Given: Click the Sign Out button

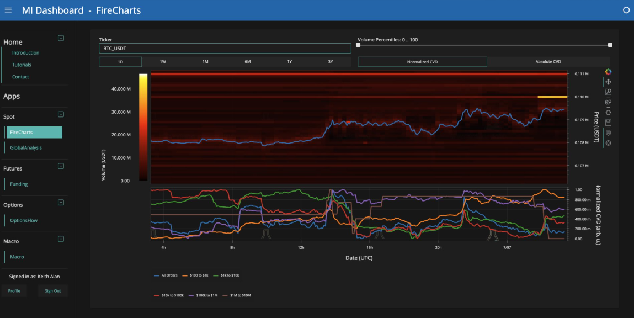Looking at the screenshot, I should [53, 291].
